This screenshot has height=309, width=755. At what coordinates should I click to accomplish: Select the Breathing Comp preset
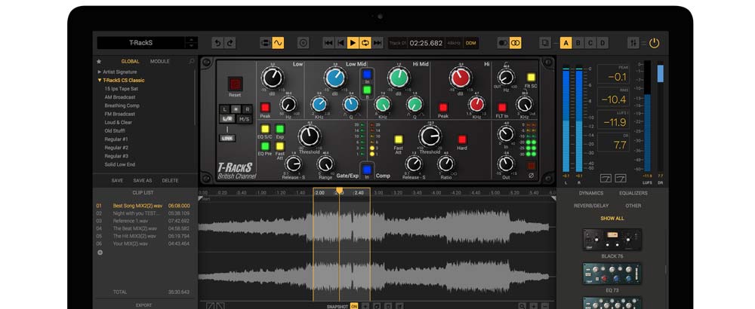[122, 106]
